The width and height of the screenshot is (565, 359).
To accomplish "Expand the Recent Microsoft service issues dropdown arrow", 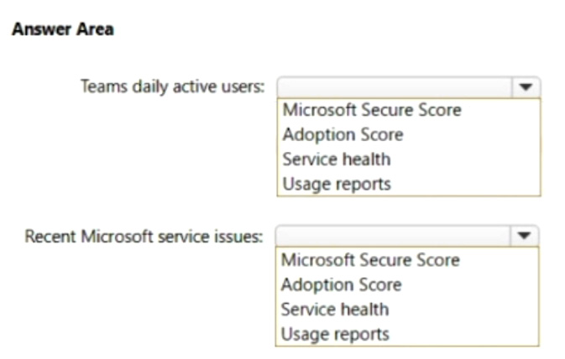I will pos(525,236).
